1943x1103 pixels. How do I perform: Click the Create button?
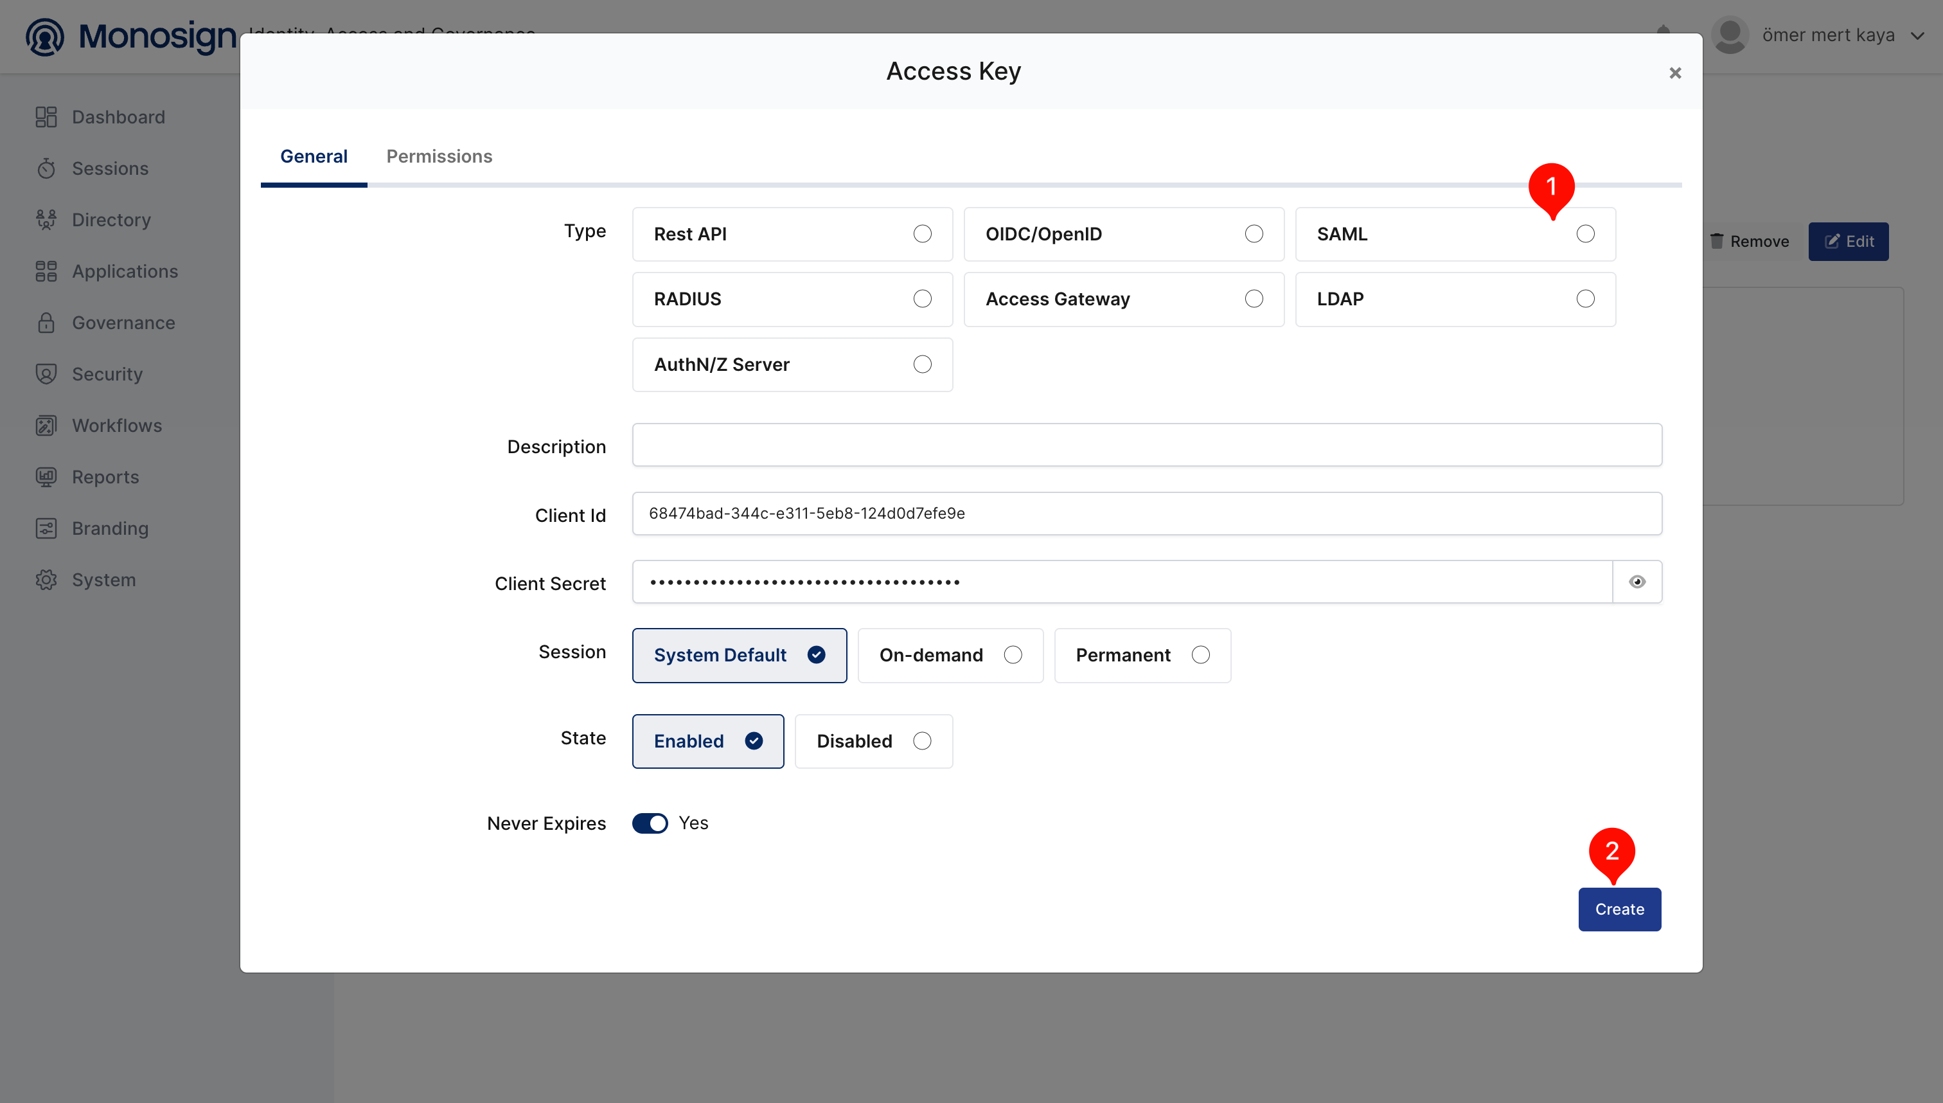point(1619,909)
